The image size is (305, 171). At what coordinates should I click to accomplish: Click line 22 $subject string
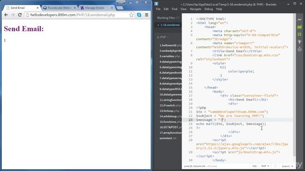point(240,116)
